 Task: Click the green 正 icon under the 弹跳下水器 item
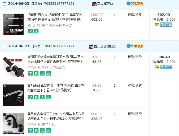pos(49,73)
